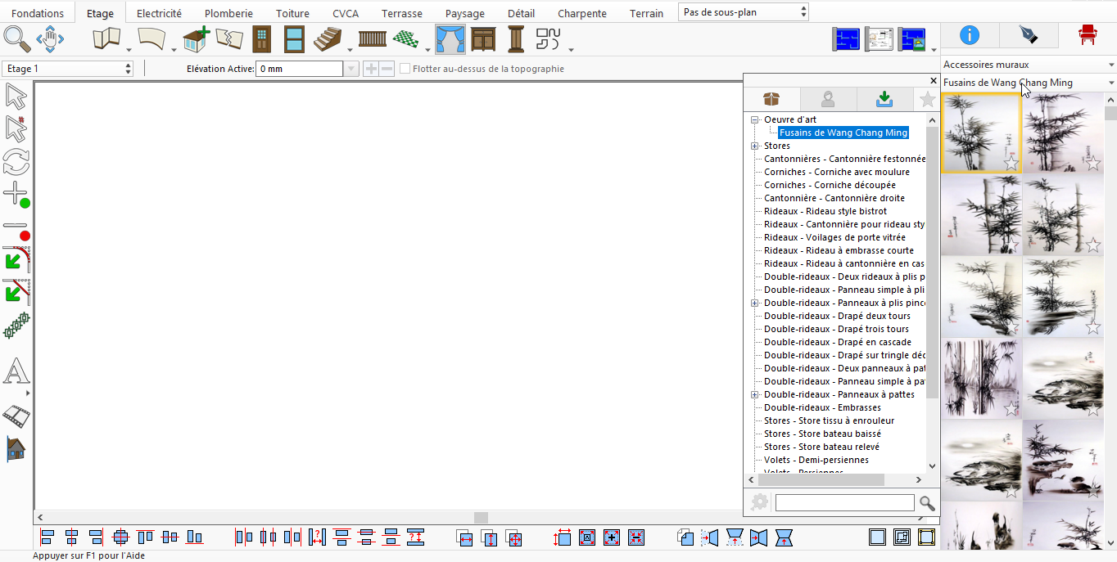1117x562 pixels.
Task: Open the favorites star tab
Action: [x=927, y=99]
